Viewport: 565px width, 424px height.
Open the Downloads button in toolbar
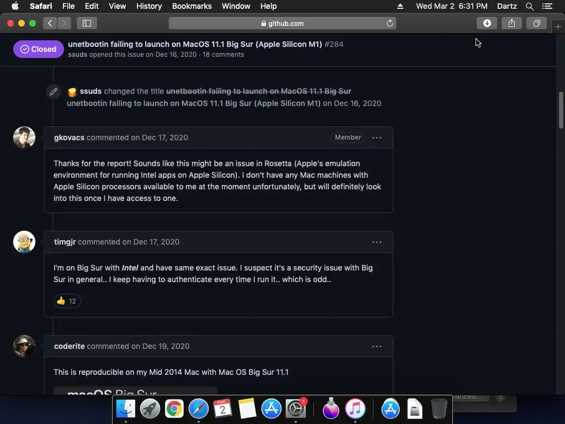pyautogui.click(x=487, y=23)
